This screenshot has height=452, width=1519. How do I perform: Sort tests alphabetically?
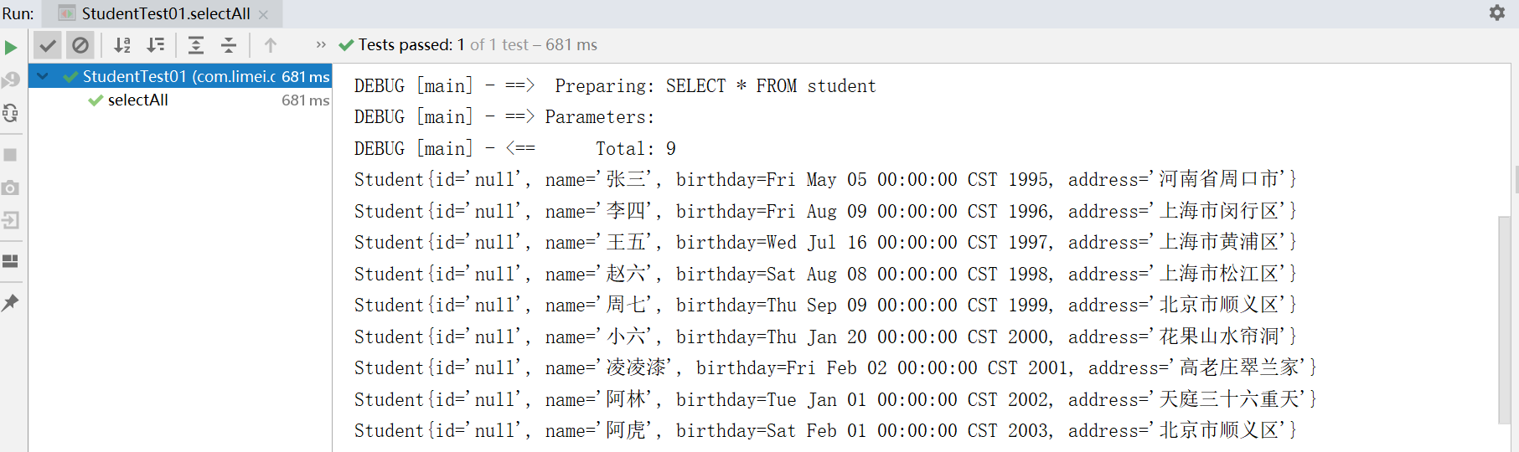(122, 45)
